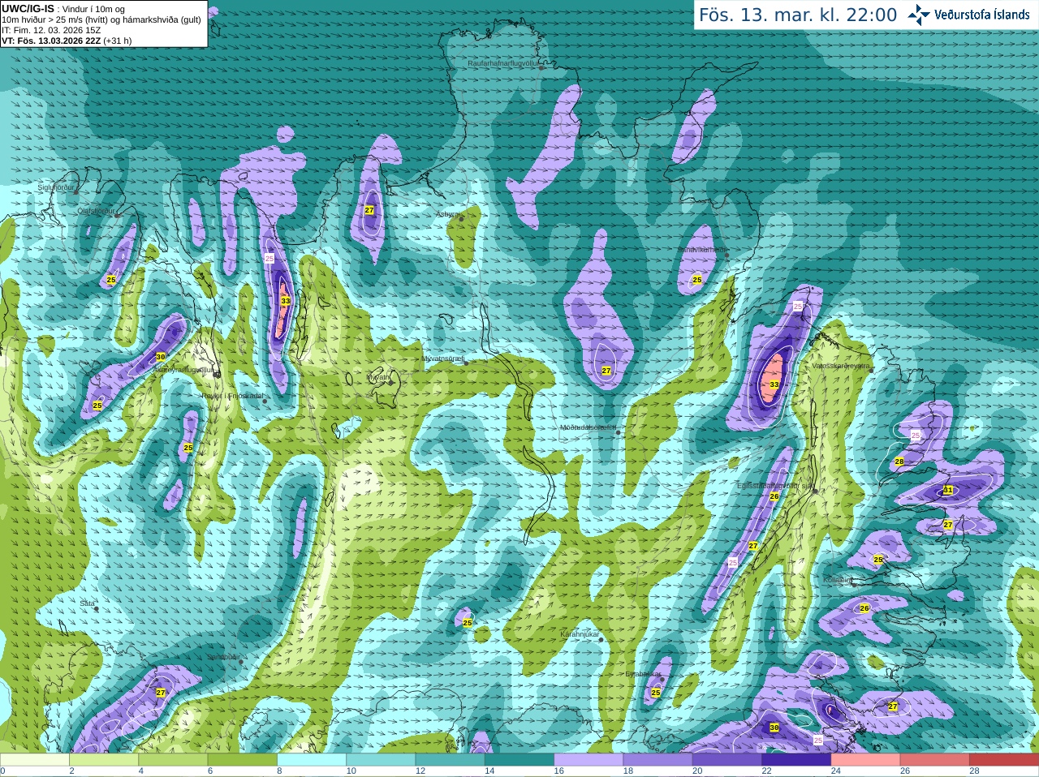Image resolution: width=1039 pixels, height=777 pixels.
Task: Click the Vatnsskarð eystra station label
Action: click(841, 367)
